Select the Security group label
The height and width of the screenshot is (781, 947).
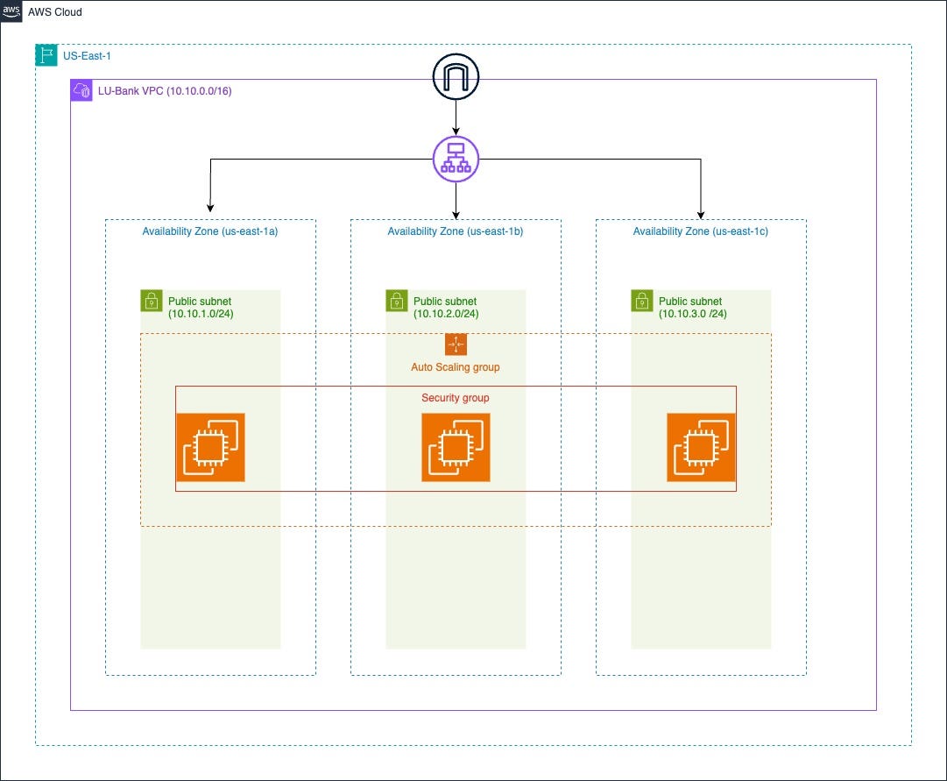[456, 397]
